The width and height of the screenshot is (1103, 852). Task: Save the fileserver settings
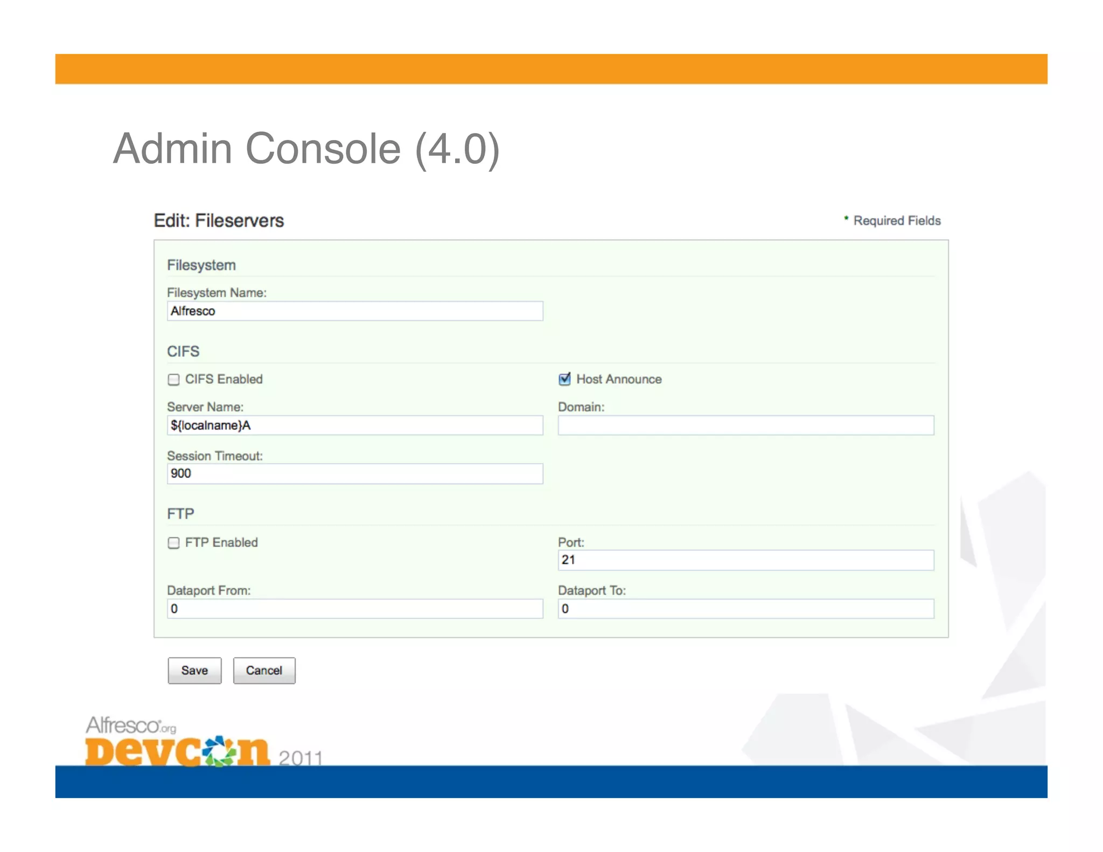tap(194, 671)
